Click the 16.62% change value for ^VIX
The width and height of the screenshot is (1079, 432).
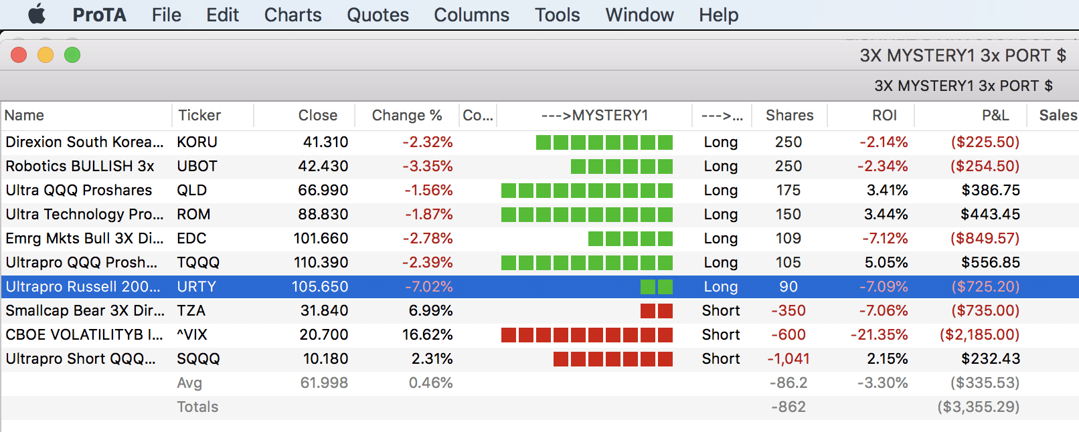pyautogui.click(x=427, y=334)
